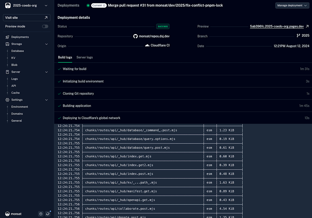This screenshot has width=312, height=218.
Task: Expand the Cloning Git repository step
Action: [x=183, y=94]
